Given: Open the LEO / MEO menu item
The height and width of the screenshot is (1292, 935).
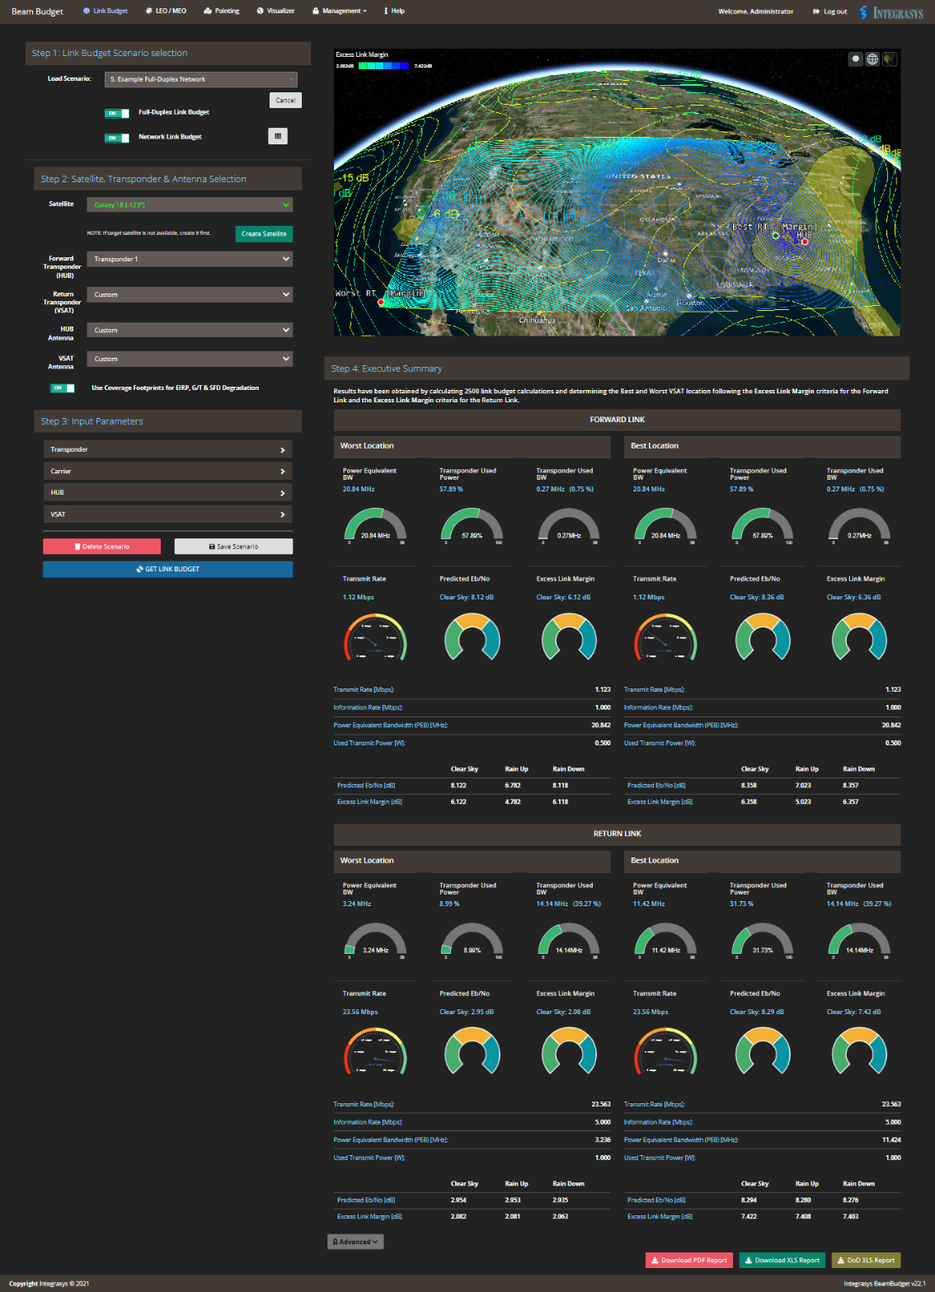Looking at the screenshot, I should pos(166,11).
